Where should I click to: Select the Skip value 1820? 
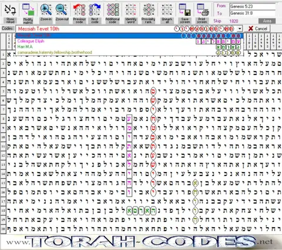point(234,21)
